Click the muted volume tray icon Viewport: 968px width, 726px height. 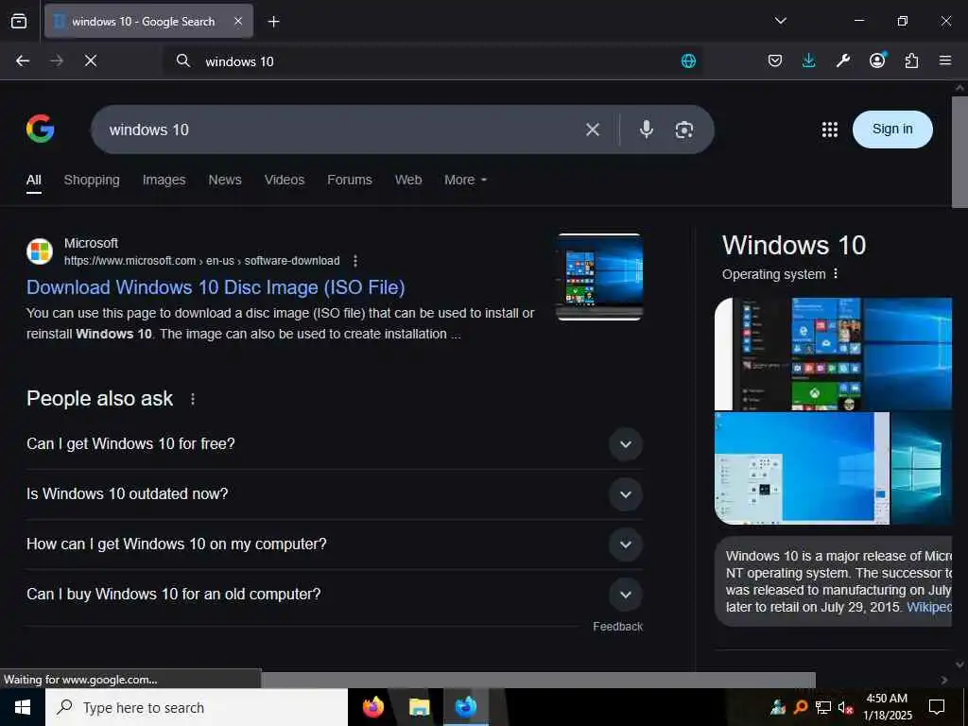[845, 707]
